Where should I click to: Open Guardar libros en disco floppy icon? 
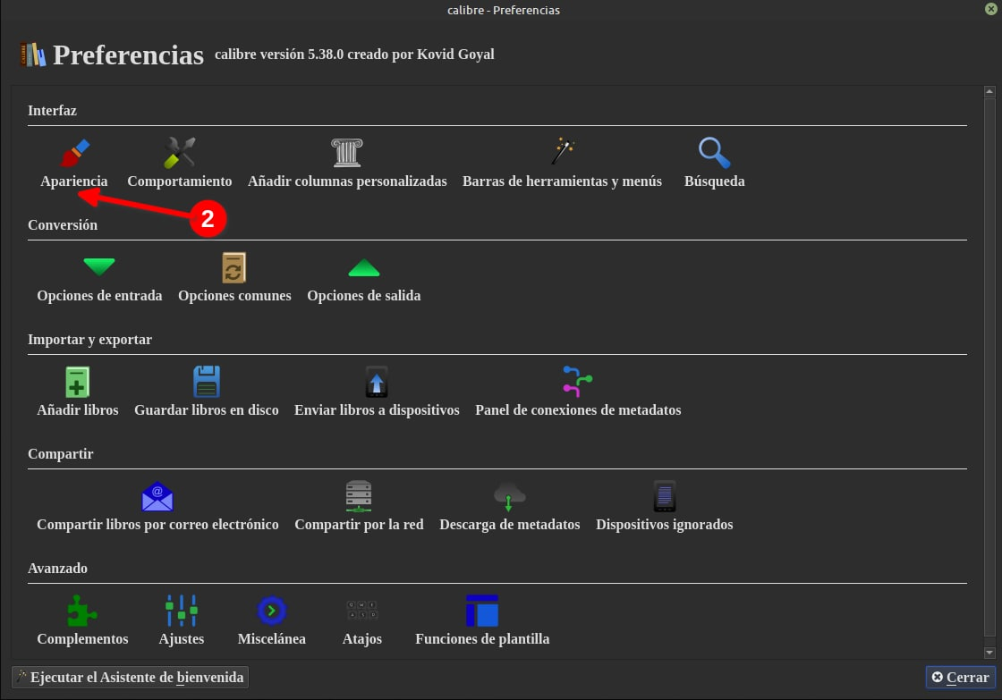click(207, 382)
